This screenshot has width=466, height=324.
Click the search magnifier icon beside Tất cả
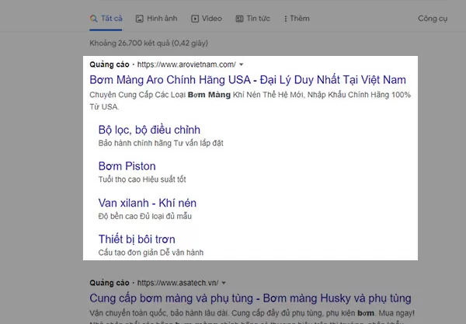[x=94, y=19]
